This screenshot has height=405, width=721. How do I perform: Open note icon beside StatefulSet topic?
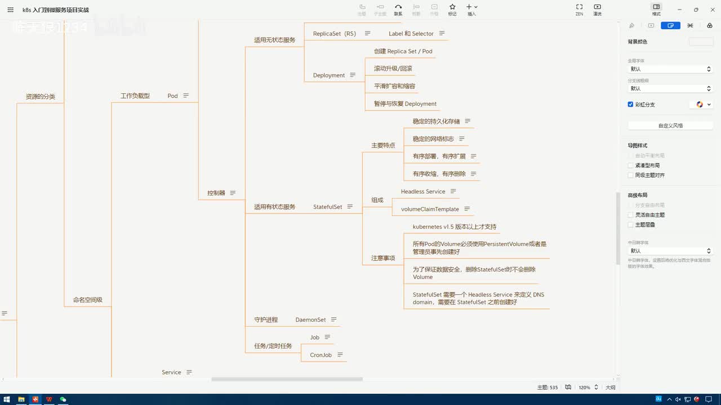pyautogui.click(x=350, y=206)
